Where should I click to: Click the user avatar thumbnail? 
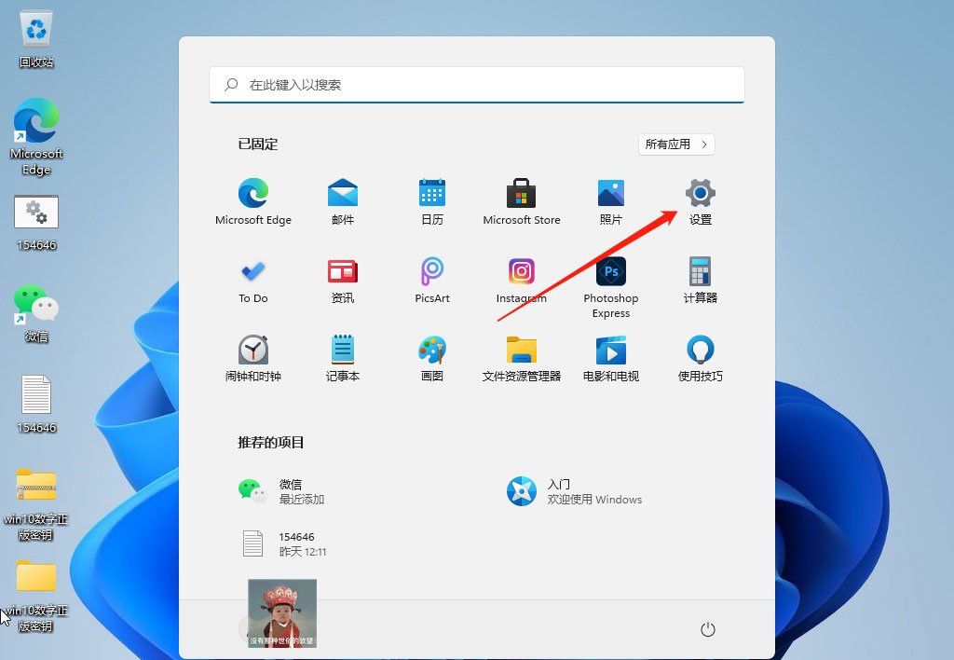282,613
